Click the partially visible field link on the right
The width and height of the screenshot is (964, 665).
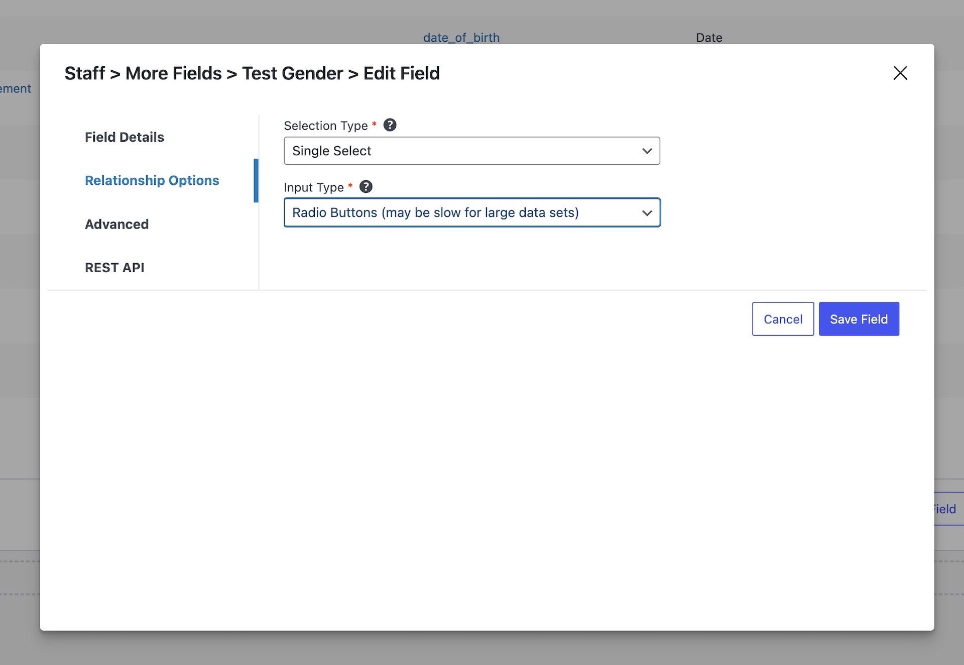(x=944, y=509)
